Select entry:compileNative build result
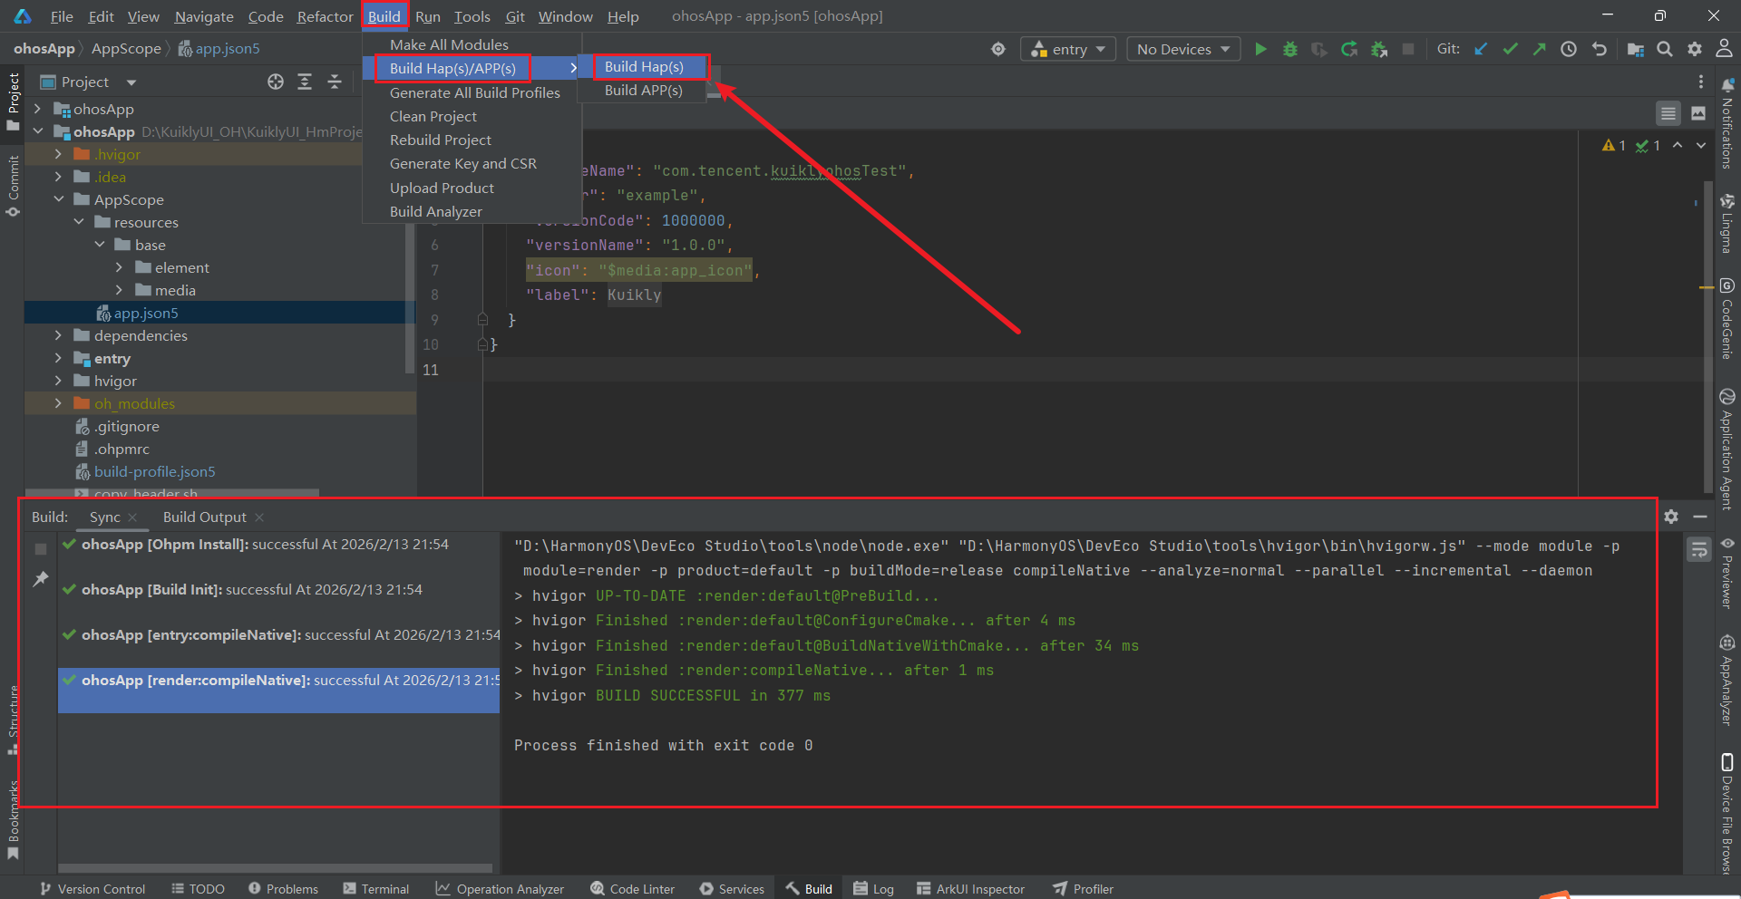 [279, 634]
